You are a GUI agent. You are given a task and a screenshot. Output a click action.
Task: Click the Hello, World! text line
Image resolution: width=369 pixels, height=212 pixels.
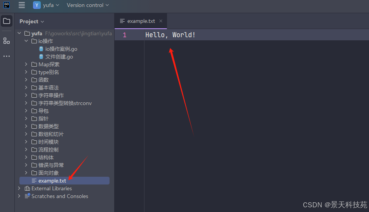click(170, 35)
